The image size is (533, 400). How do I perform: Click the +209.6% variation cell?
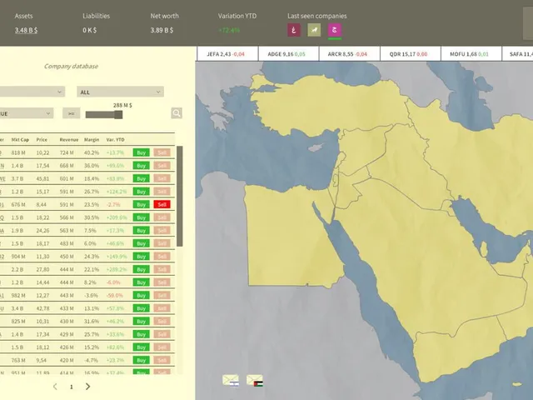click(117, 217)
